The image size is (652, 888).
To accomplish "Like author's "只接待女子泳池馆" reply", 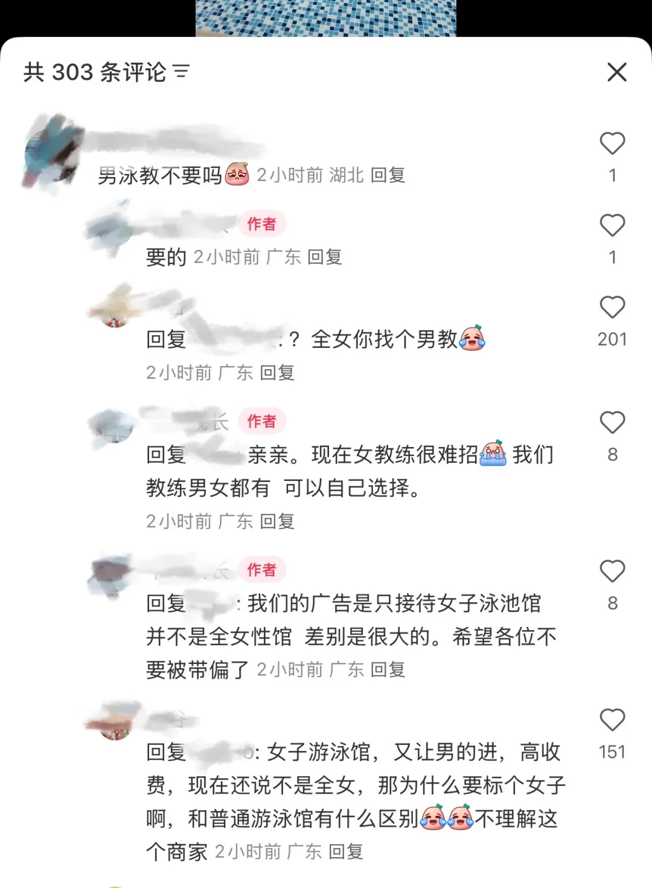I will [x=612, y=571].
